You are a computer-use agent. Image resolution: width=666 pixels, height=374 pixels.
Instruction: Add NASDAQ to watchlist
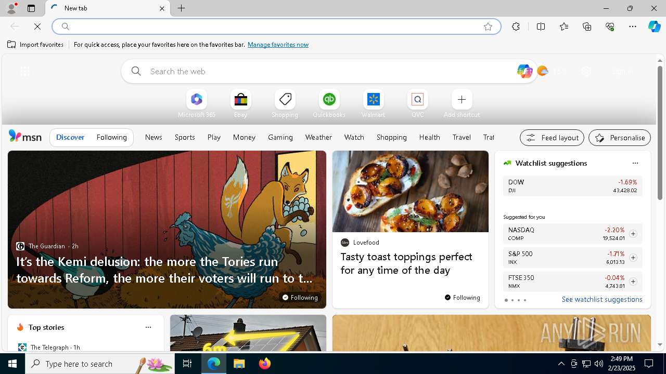[x=633, y=234]
